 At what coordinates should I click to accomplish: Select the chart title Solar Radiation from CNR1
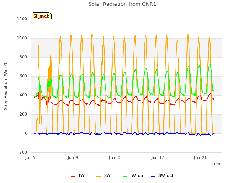click(x=122, y=4)
